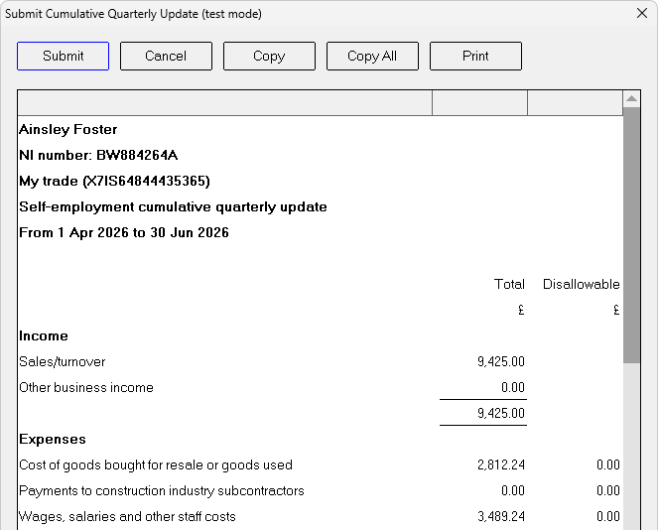Click the last blank column header
This screenshot has height=530, width=658.
coord(575,103)
